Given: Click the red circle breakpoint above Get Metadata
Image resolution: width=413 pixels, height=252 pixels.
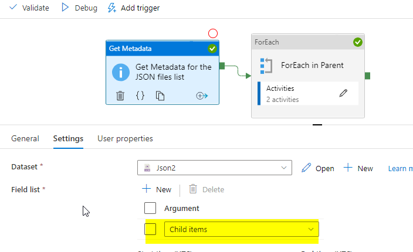Looking at the screenshot, I should pyautogui.click(x=213, y=33).
